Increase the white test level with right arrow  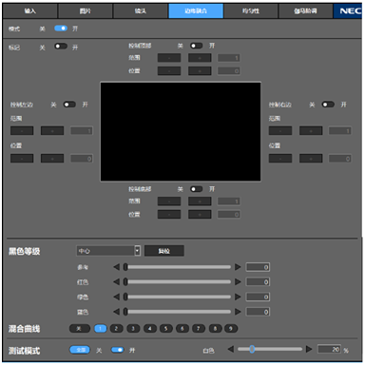[309, 349]
